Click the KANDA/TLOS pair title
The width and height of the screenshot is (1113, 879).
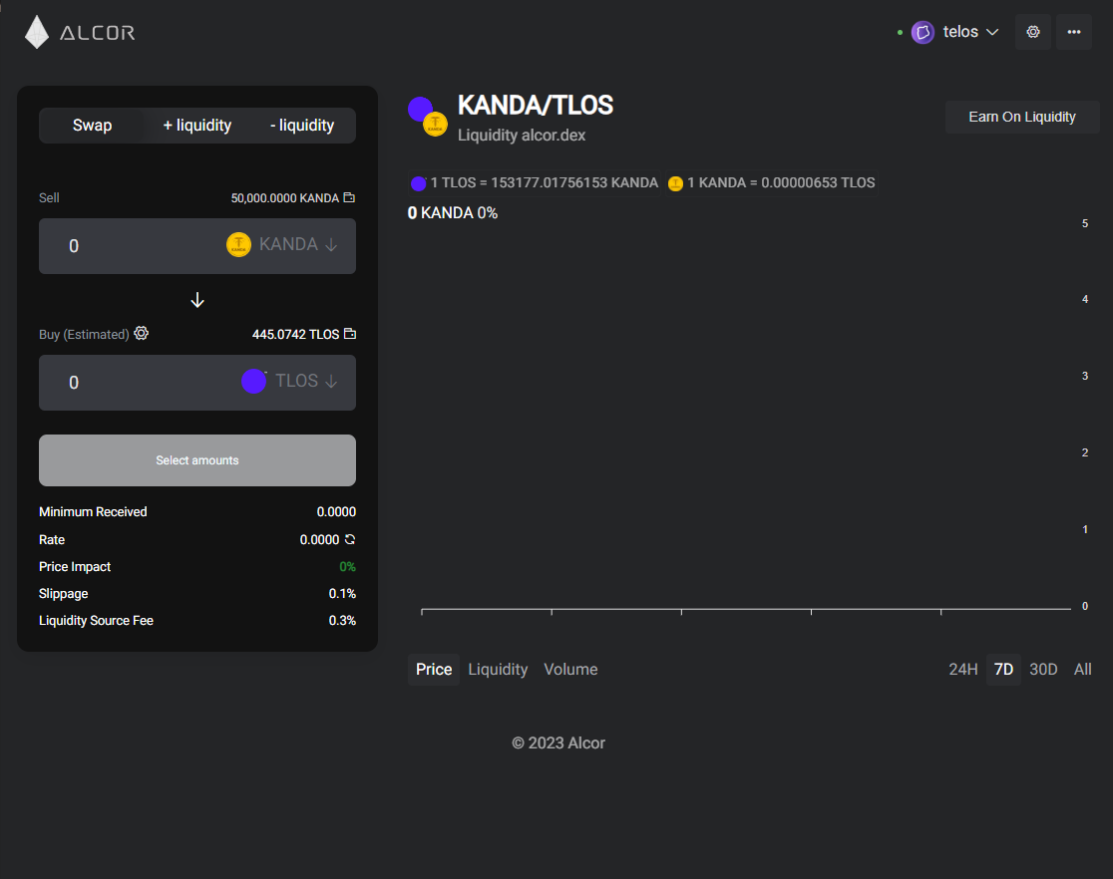coord(536,105)
